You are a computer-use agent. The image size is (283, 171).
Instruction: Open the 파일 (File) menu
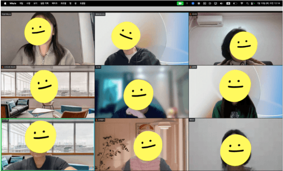coord(21,3)
